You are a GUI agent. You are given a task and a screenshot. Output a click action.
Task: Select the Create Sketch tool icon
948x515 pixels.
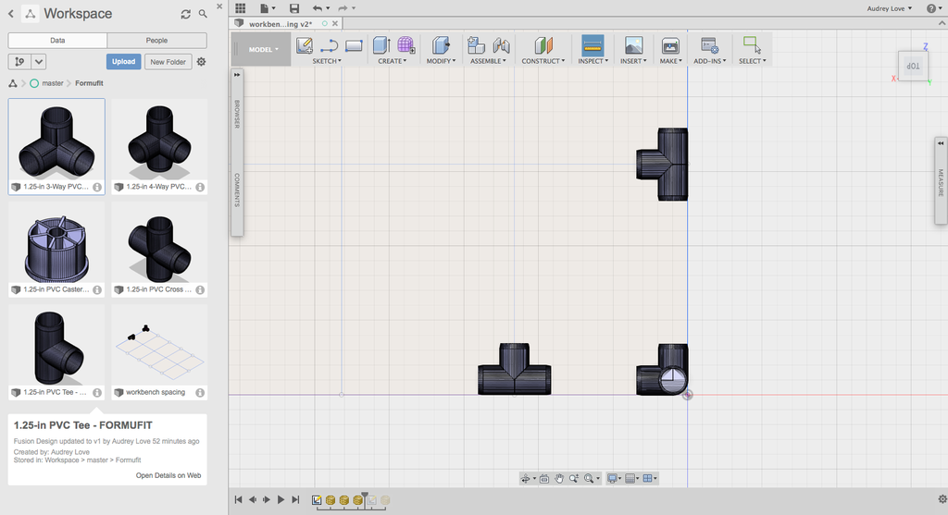pyautogui.click(x=304, y=45)
